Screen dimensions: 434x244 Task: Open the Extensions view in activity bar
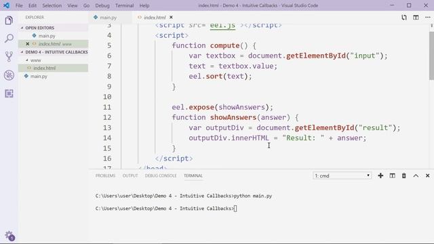pos(9,94)
